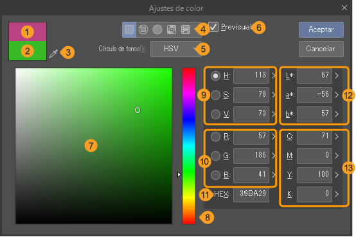
Task: Select the sphere color circle mode icon
Action: click(x=157, y=29)
